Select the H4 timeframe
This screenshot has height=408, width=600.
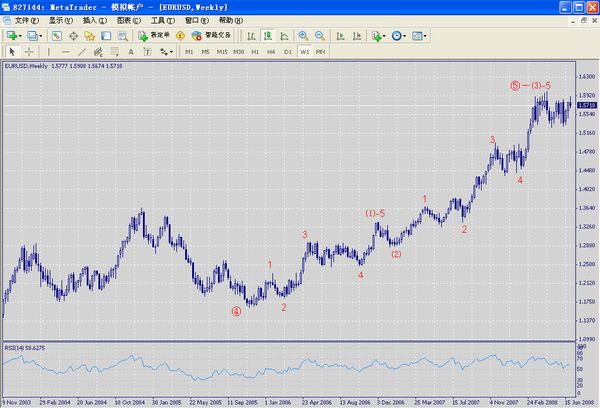(x=271, y=52)
